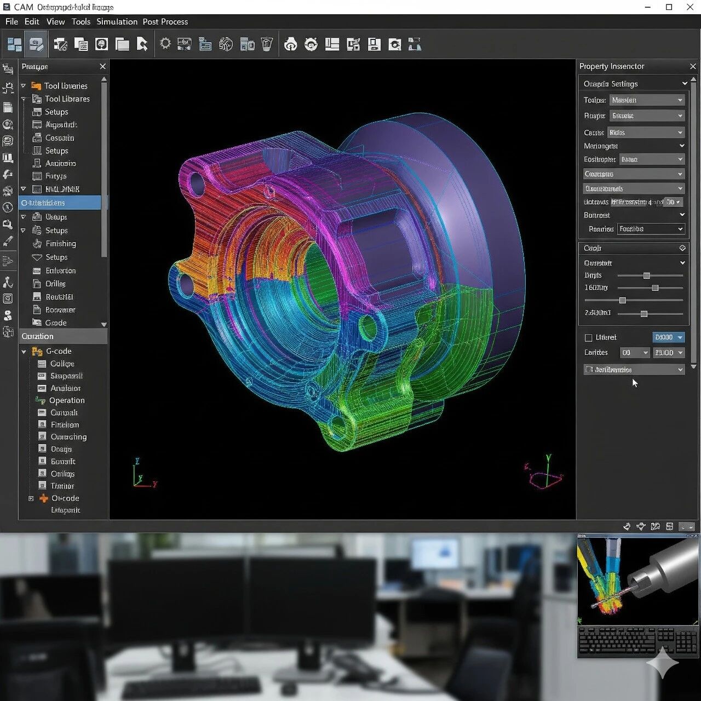Screen dimensions: 701x701
Task: Select the magnifier zoom tool in left sidebar
Action: point(8,225)
